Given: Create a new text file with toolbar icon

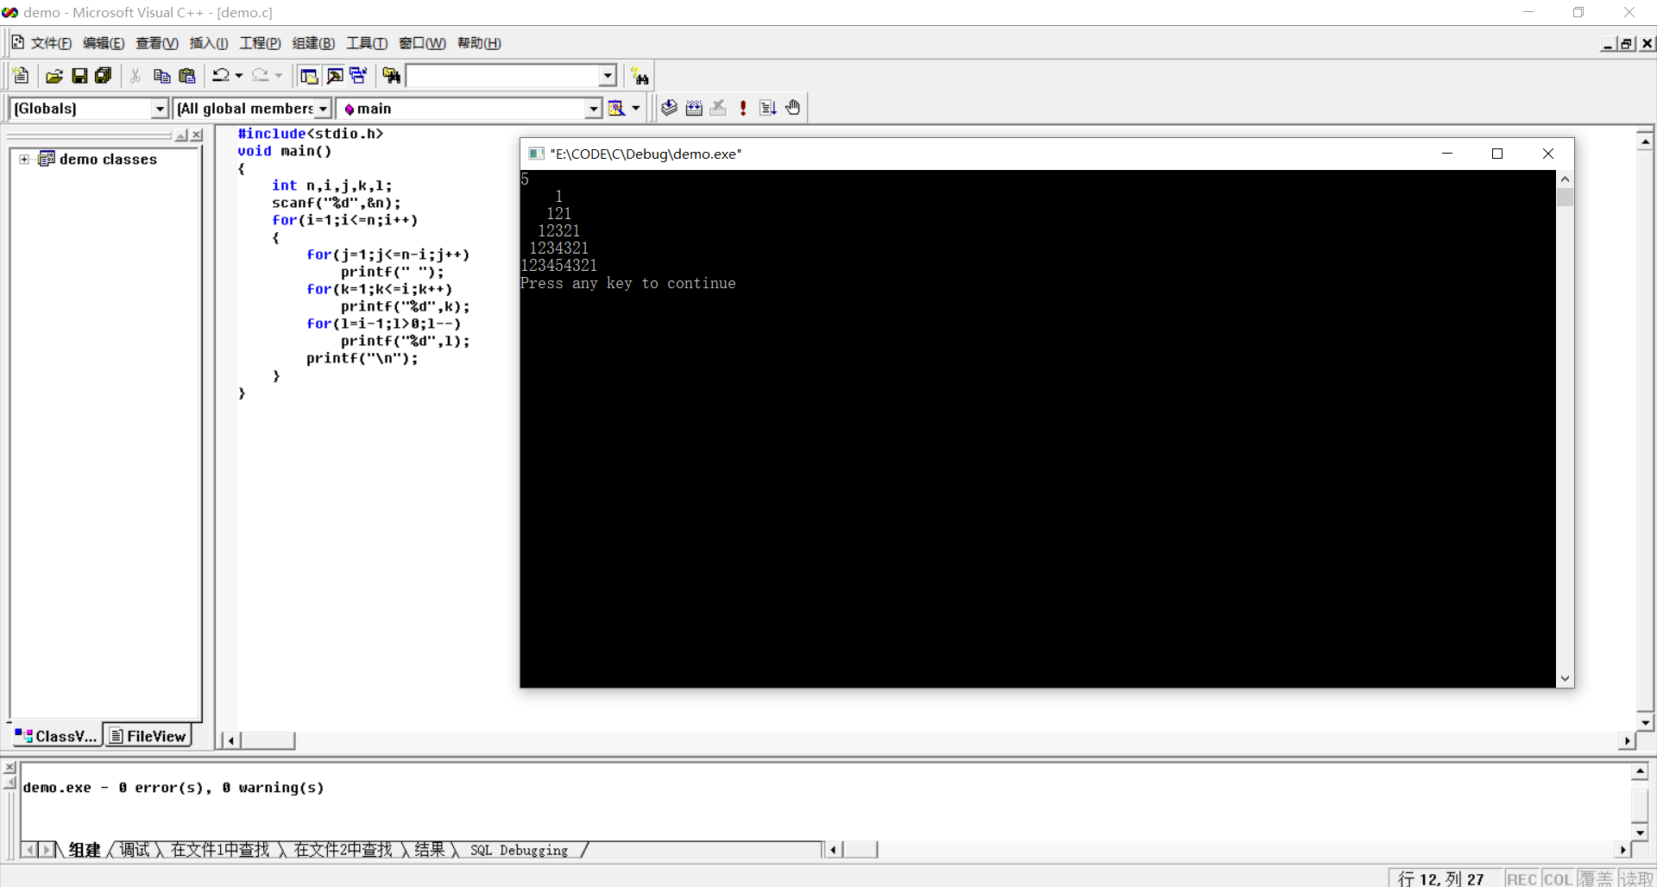Looking at the screenshot, I should click(x=22, y=76).
